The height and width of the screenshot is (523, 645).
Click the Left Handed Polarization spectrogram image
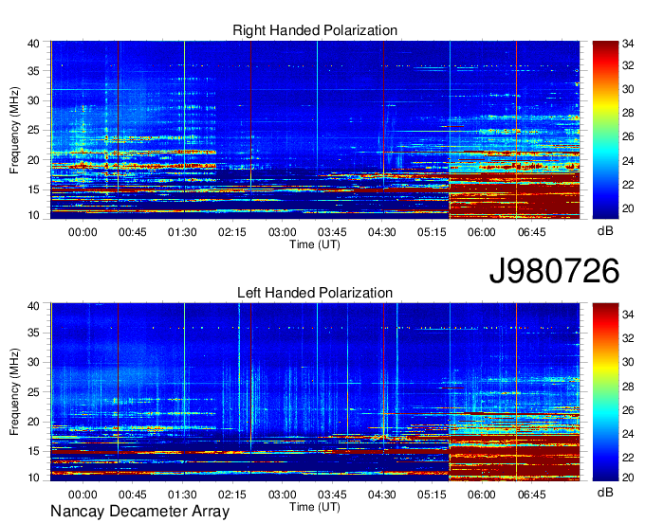tap(315, 392)
